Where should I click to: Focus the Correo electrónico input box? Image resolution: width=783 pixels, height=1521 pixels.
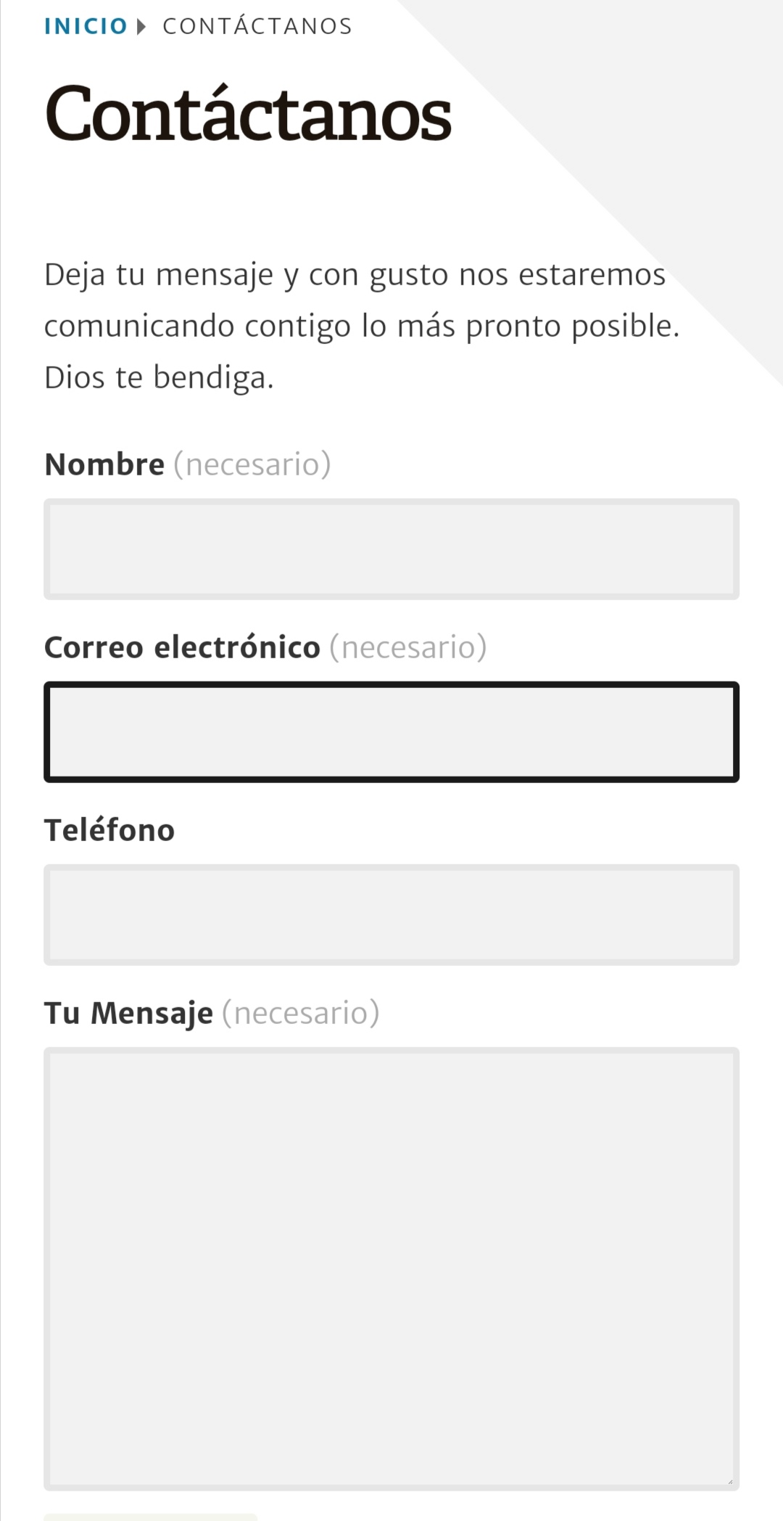coord(391,732)
